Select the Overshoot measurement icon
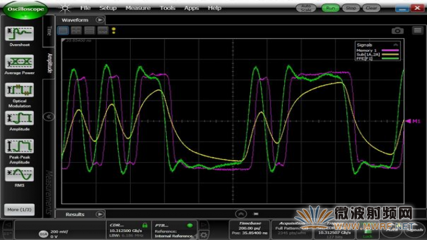This screenshot has width=427, height=240. point(19,34)
